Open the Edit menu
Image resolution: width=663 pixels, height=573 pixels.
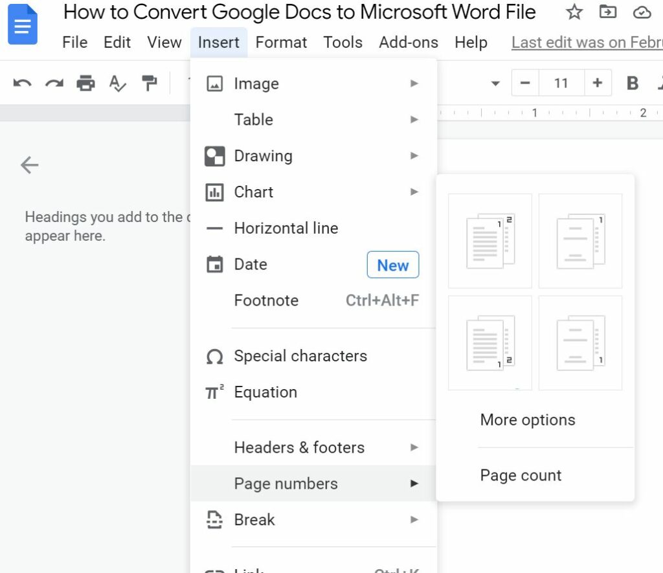[117, 42]
